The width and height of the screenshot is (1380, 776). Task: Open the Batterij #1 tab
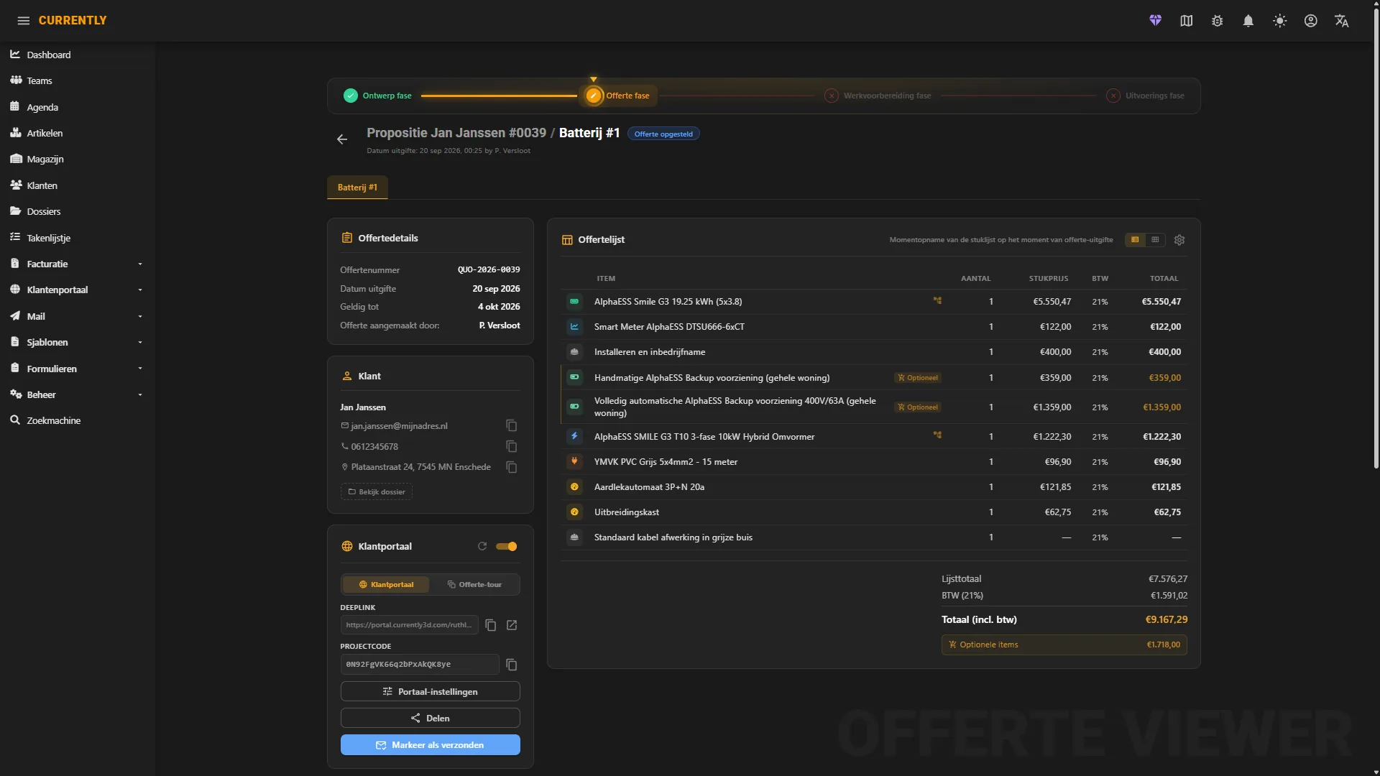(x=357, y=188)
